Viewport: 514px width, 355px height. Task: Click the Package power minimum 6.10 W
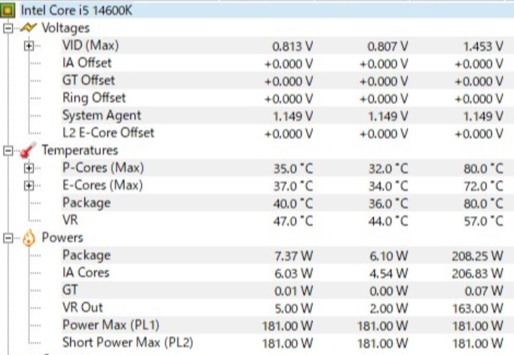389,256
